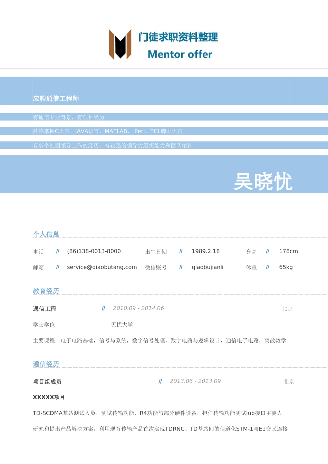Click the // icon beside 出生日期

click(181, 252)
